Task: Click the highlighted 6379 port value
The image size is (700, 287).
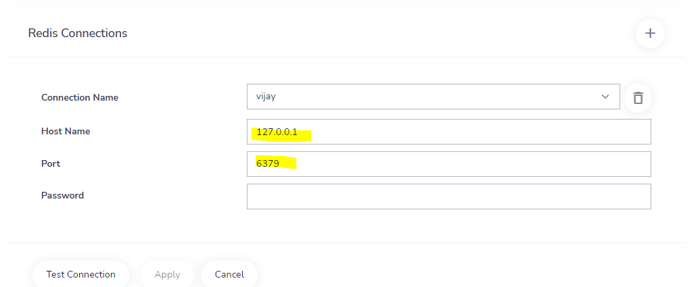Action: pos(268,163)
